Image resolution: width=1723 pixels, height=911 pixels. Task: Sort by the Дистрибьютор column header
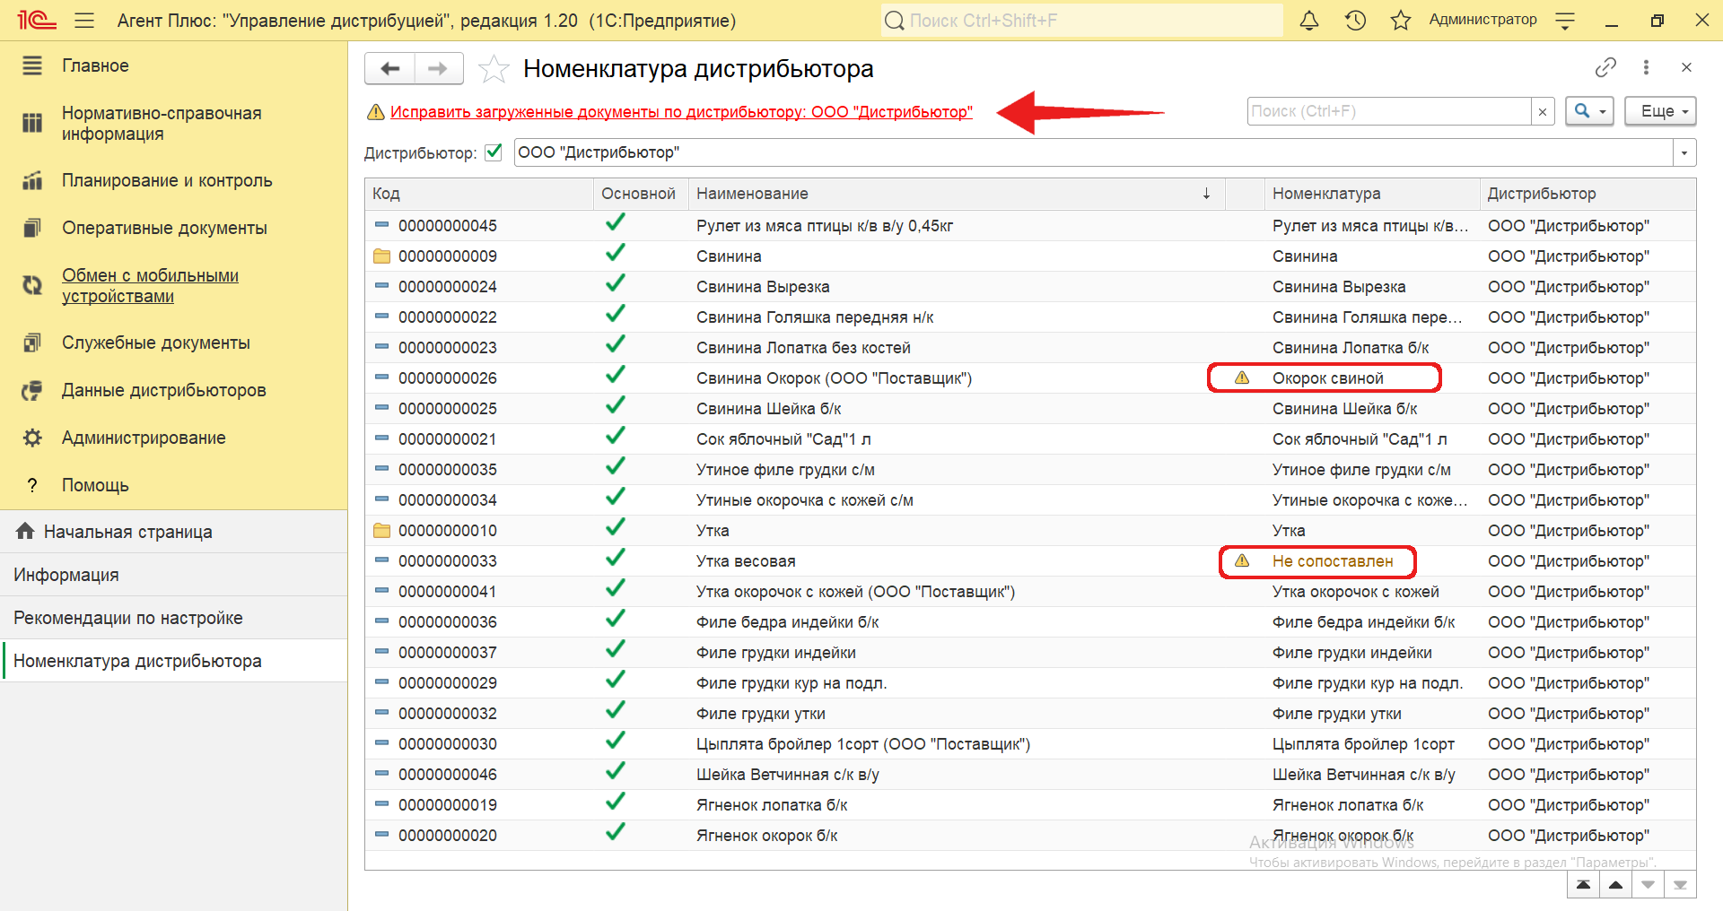coord(1587,194)
